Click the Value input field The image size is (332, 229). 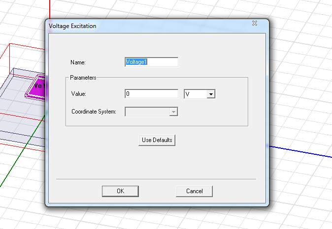(x=151, y=93)
